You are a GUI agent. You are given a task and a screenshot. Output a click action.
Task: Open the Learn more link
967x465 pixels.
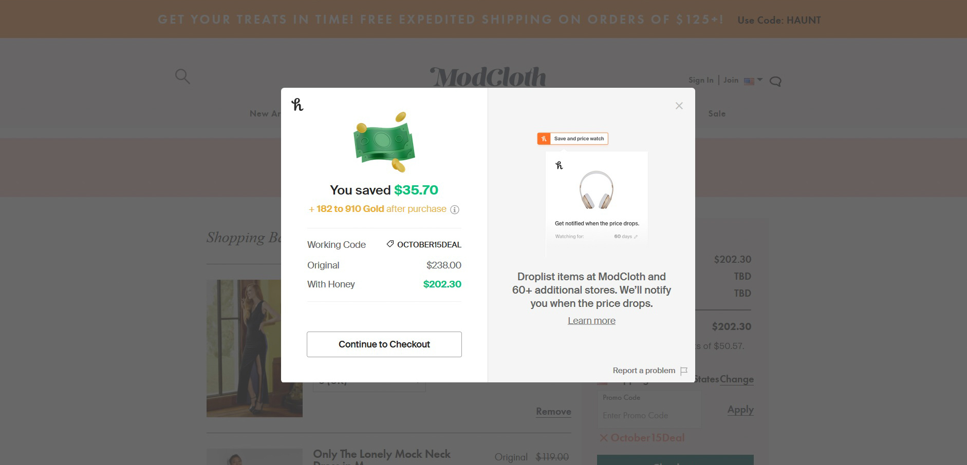pyautogui.click(x=591, y=321)
